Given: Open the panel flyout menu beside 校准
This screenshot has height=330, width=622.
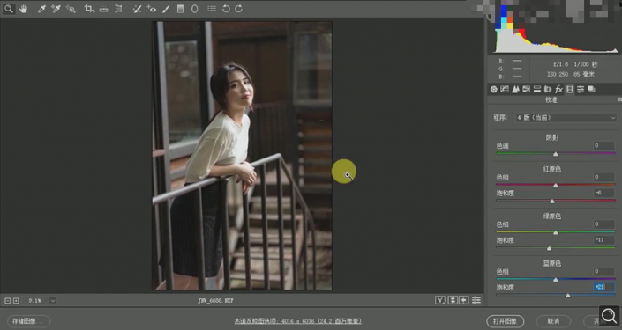Looking at the screenshot, I should pyautogui.click(x=619, y=99).
